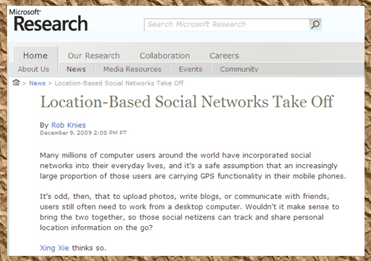Click the News breadcrumb link
The width and height of the screenshot is (371, 261).
37,83
